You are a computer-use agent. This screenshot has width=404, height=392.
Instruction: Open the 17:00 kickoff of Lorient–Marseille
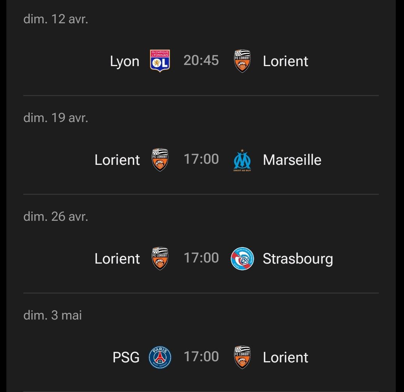tap(201, 159)
